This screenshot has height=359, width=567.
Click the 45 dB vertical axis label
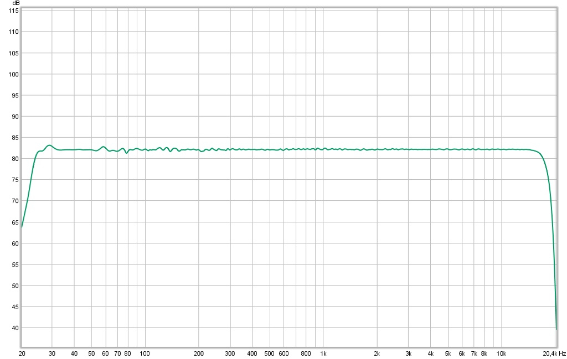tap(15, 307)
